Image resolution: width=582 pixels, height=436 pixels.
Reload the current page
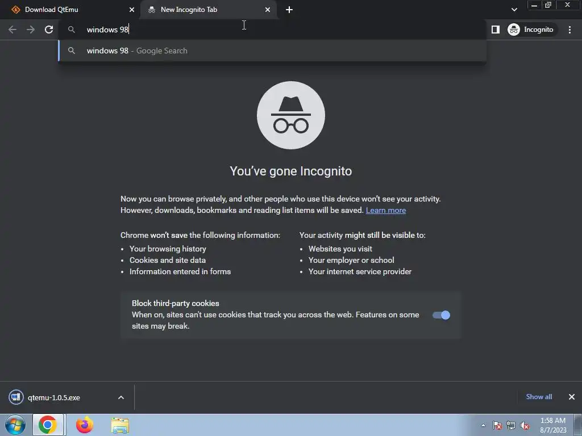[x=49, y=30]
